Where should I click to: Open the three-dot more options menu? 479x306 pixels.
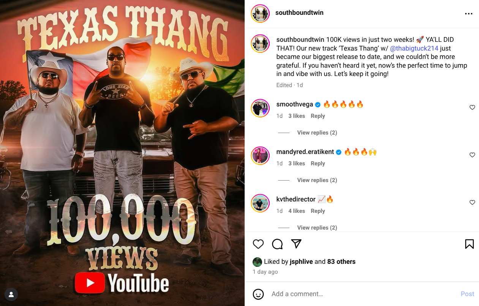[x=469, y=14]
